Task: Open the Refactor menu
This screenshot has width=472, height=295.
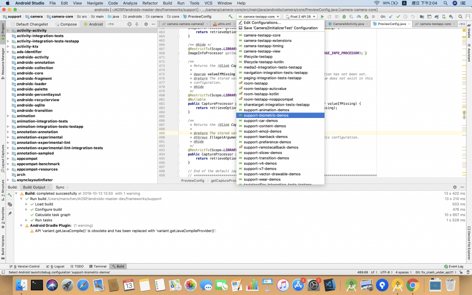Action: pos(150,3)
